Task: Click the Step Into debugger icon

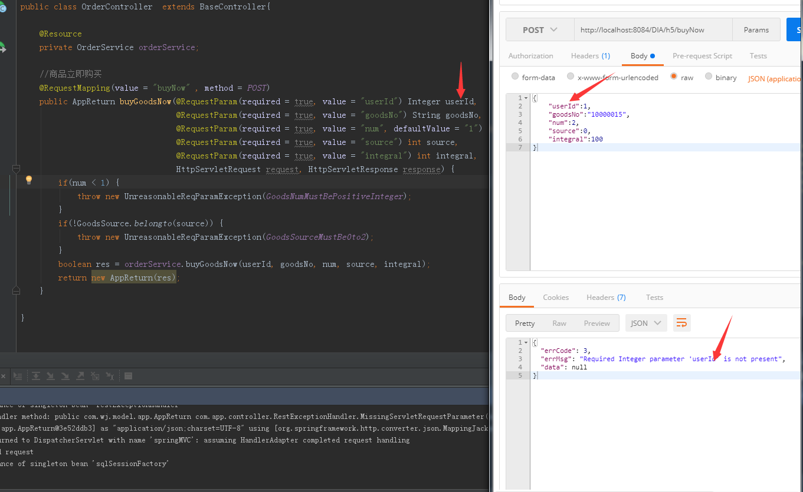Action: [51, 376]
